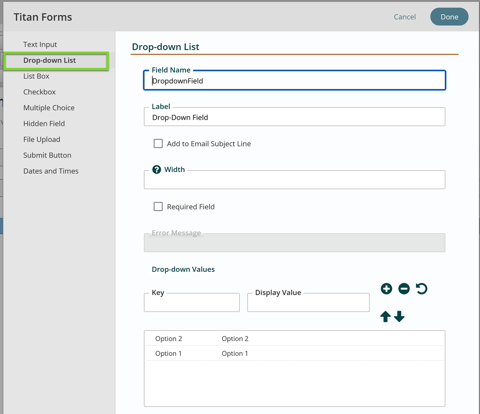The height and width of the screenshot is (414, 480).
Task: Select the Option 2 key cell
Action: 169,338
